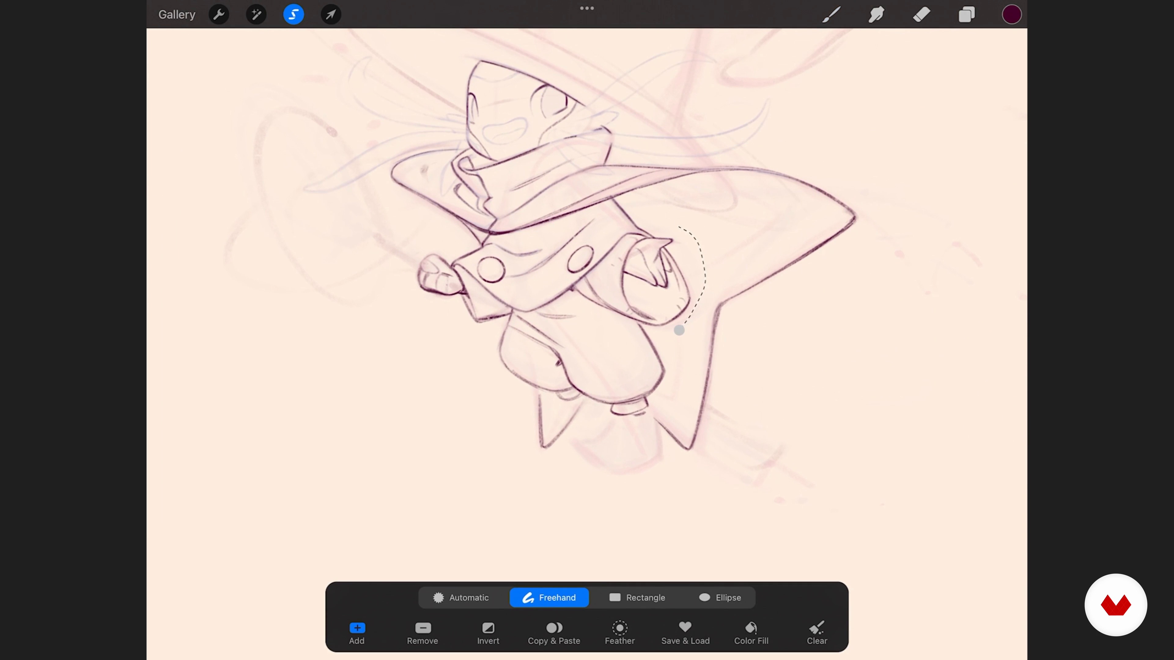Viewport: 1174px width, 660px height.
Task: Open the active color swatch
Action: 1011,15
